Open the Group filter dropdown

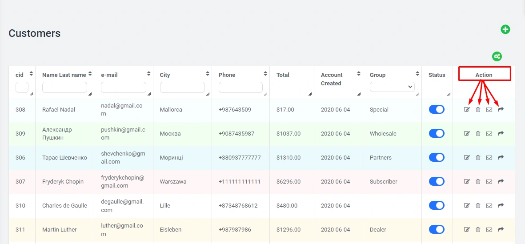tap(392, 87)
